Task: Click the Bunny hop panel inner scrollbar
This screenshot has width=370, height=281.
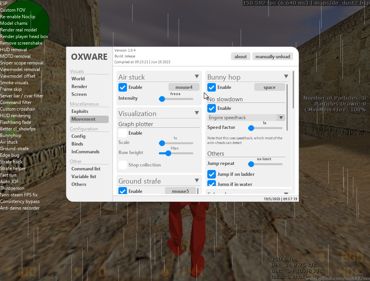Action: point(287,108)
